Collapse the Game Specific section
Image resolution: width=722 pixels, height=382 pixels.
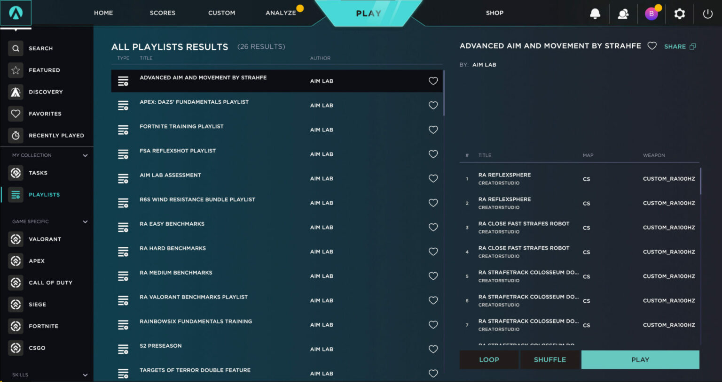[85, 221]
